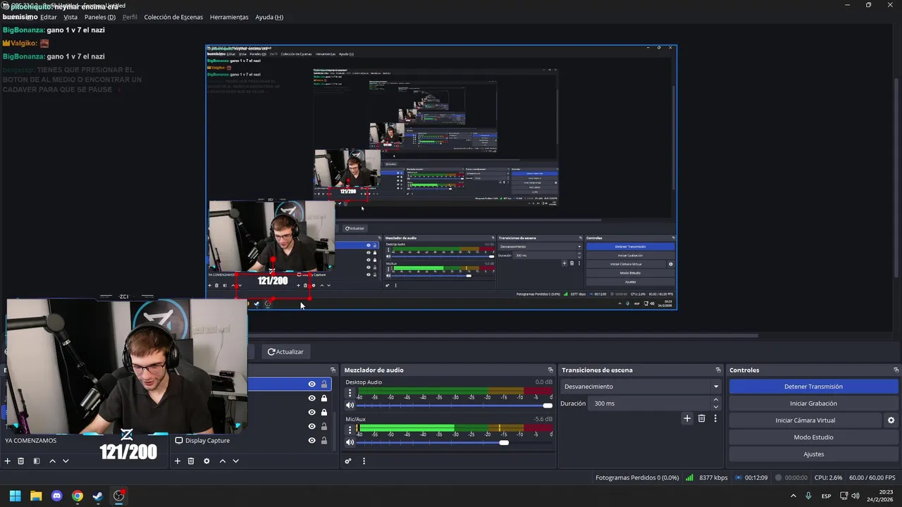Open the ESP language selector
902x507 pixels.
826,496
